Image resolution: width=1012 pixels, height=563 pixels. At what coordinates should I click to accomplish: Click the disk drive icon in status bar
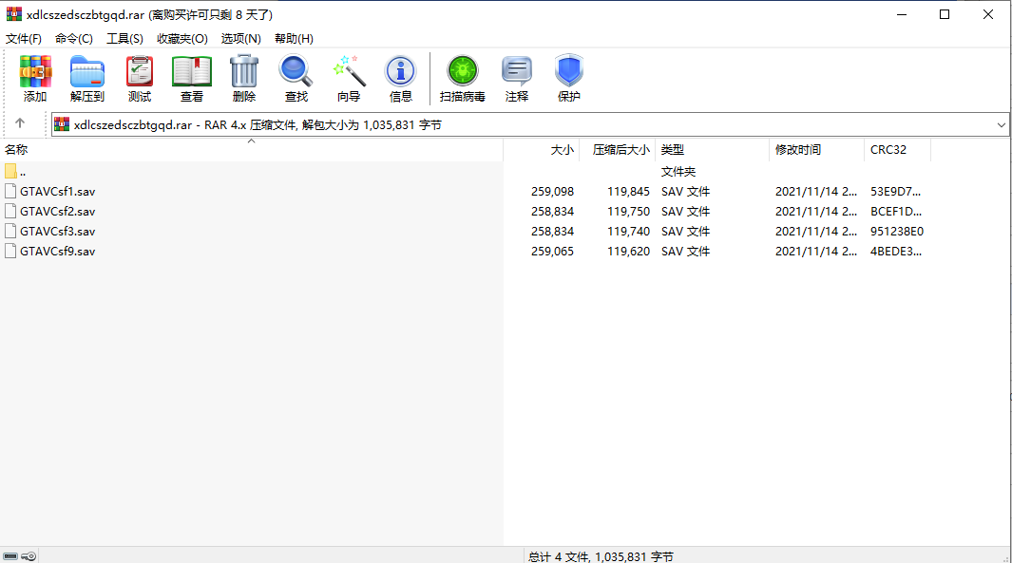(10, 556)
